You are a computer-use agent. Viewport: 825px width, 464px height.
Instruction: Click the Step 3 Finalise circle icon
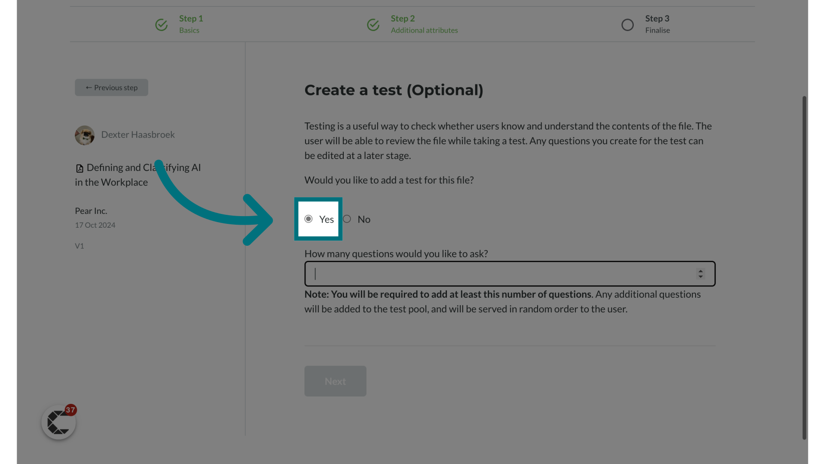coord(627,24)
